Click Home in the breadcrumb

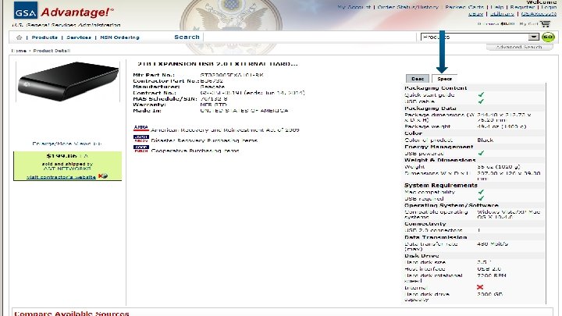click(19, 51)
